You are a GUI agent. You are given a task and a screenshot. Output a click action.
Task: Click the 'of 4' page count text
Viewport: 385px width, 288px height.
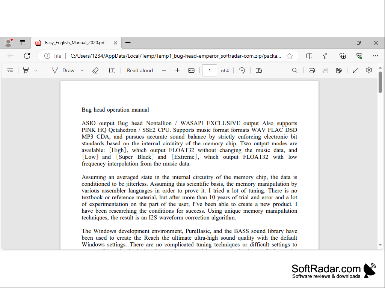(x=225, y=70)
